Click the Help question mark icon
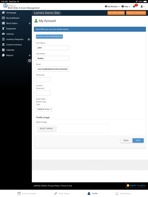 pos(123,6)
